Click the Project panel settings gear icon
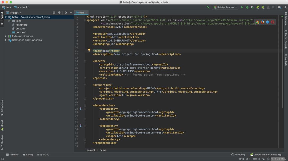 click(66, 13)
